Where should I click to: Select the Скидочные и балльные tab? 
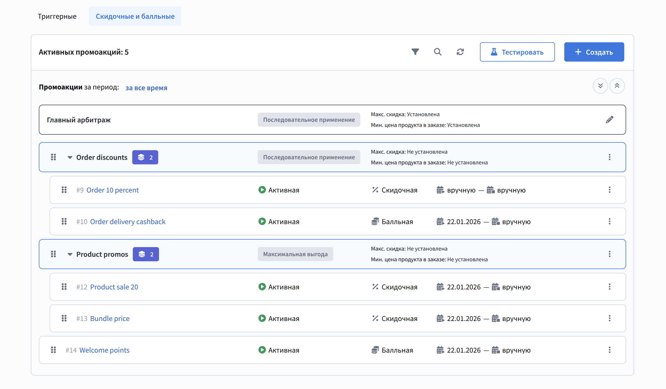pyautogui.click(x=135, y=16)
